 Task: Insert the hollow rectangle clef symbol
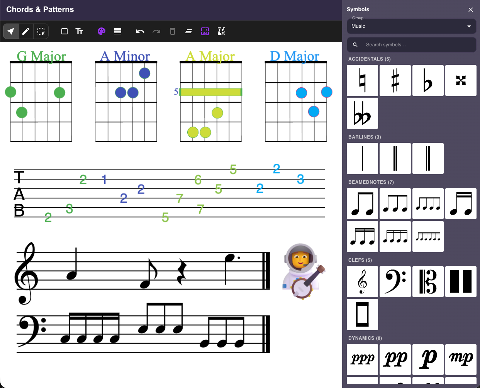click(x=362, y=314)
